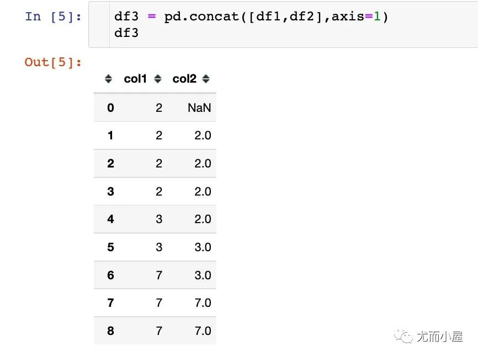
Task: Select row index 4 in the table
Action: click(110, 219)
